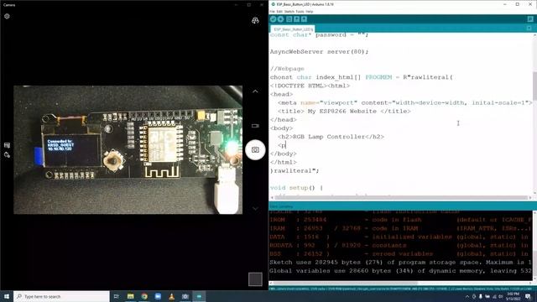The width and height of the screenshot is (537, 302).
Task: Switch to video mode in Camera
Action: pos(255,126)
